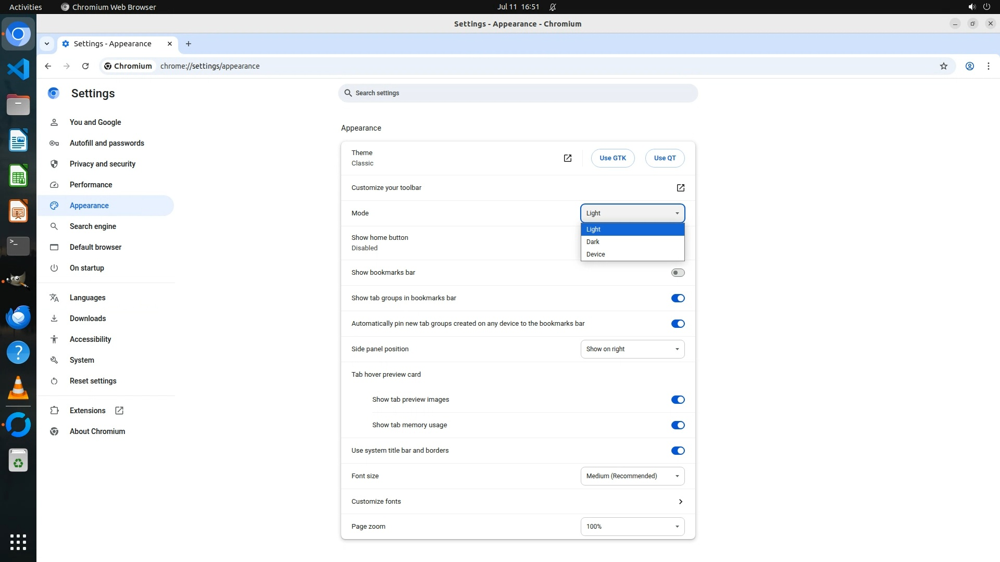Screen dimensions: 1000x562
Task: Open theme store external link icon
Action: click(x=568, y=158)
